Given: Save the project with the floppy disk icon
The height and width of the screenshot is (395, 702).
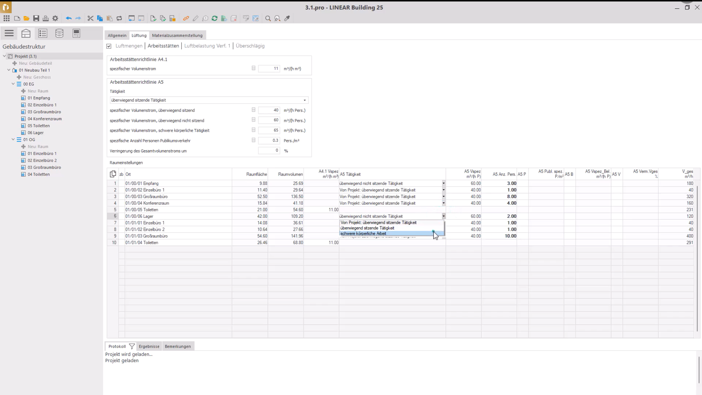Looking at the screenshot, I should tap(36, 18).
